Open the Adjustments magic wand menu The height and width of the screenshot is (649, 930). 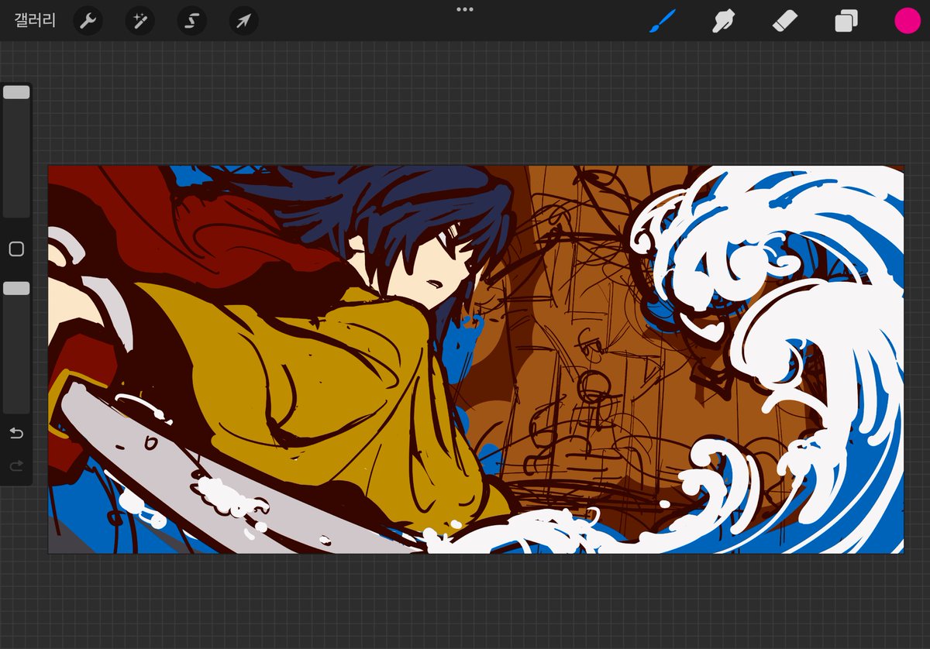(140, 21)
